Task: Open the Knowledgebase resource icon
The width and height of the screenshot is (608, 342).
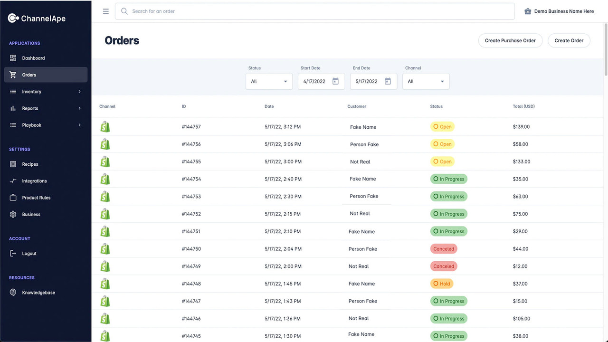Action: (x=13, y=292)
